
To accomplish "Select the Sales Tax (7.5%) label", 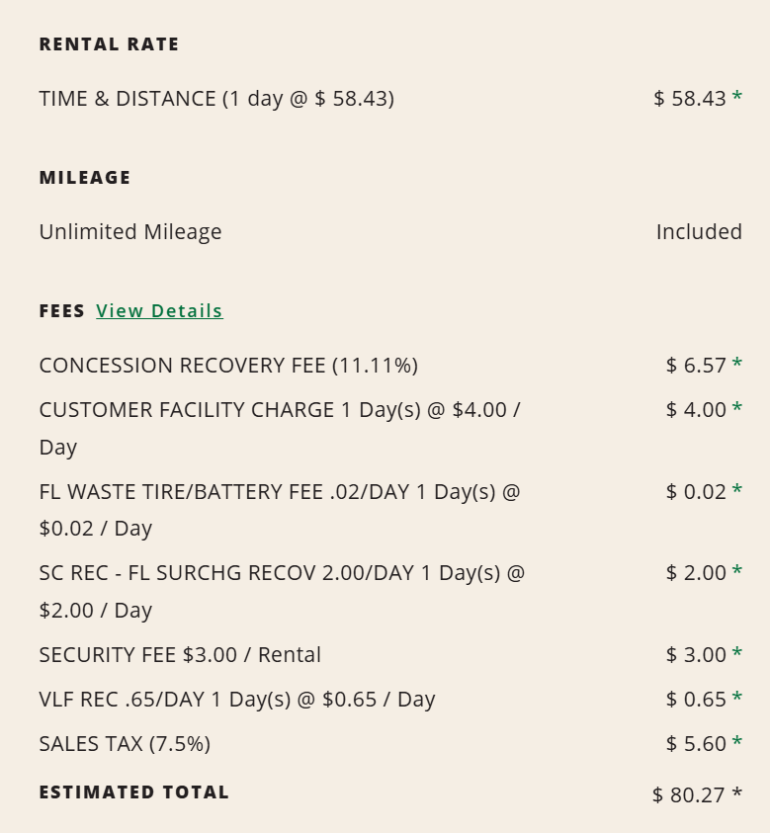I will [x=125, y=744].
